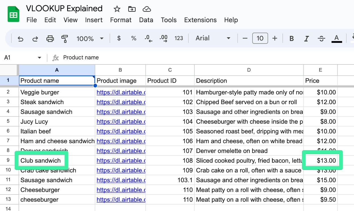This screenshot has height=211, width=354.
Task: Select the $15.00 price cell
Action: pos(321,180)
